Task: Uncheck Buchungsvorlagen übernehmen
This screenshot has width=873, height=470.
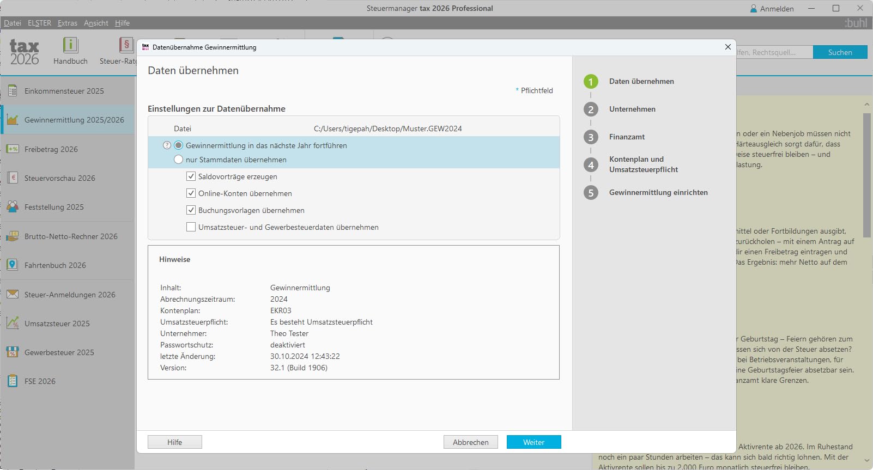Action: (191, 210)
